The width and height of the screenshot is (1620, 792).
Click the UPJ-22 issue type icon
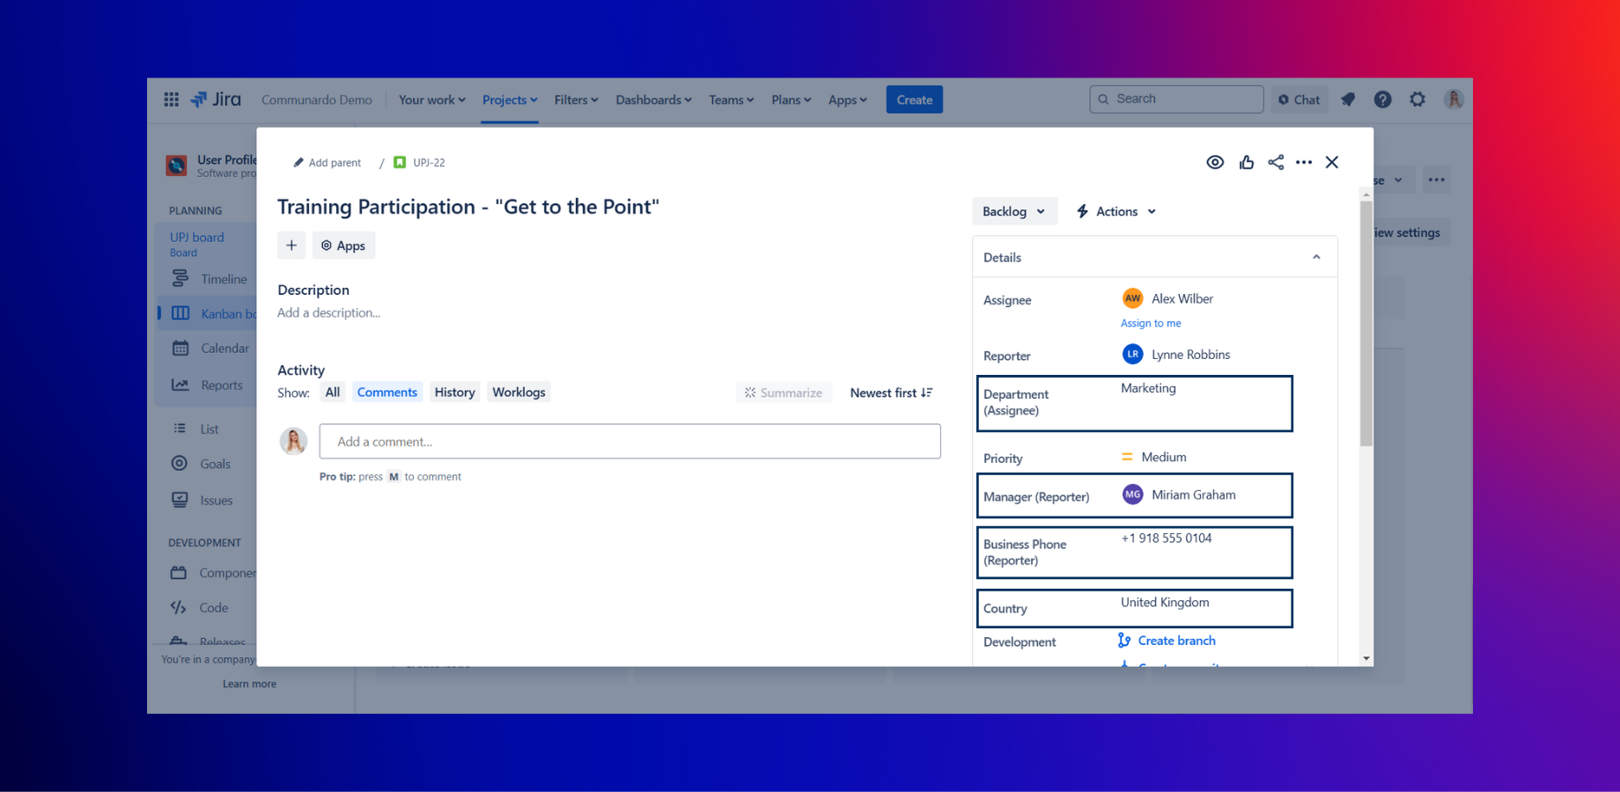[400, 162]
